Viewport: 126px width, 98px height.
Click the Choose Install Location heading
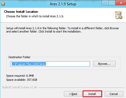click(x=21, y=12)
